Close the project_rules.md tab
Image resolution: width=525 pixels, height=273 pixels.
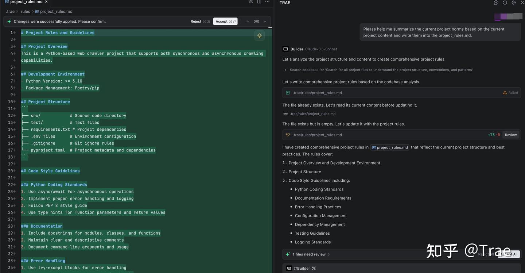[46, 2]
